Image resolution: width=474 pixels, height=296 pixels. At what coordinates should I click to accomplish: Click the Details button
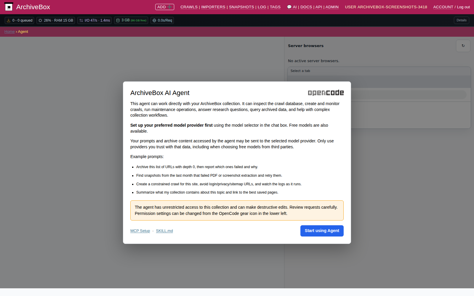click(x=462, y=20)
